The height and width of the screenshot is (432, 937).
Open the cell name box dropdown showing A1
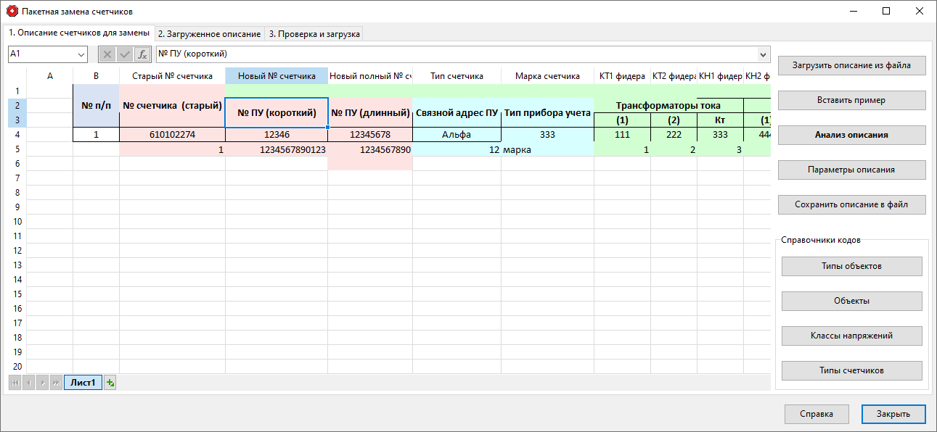tap(81, 54)
